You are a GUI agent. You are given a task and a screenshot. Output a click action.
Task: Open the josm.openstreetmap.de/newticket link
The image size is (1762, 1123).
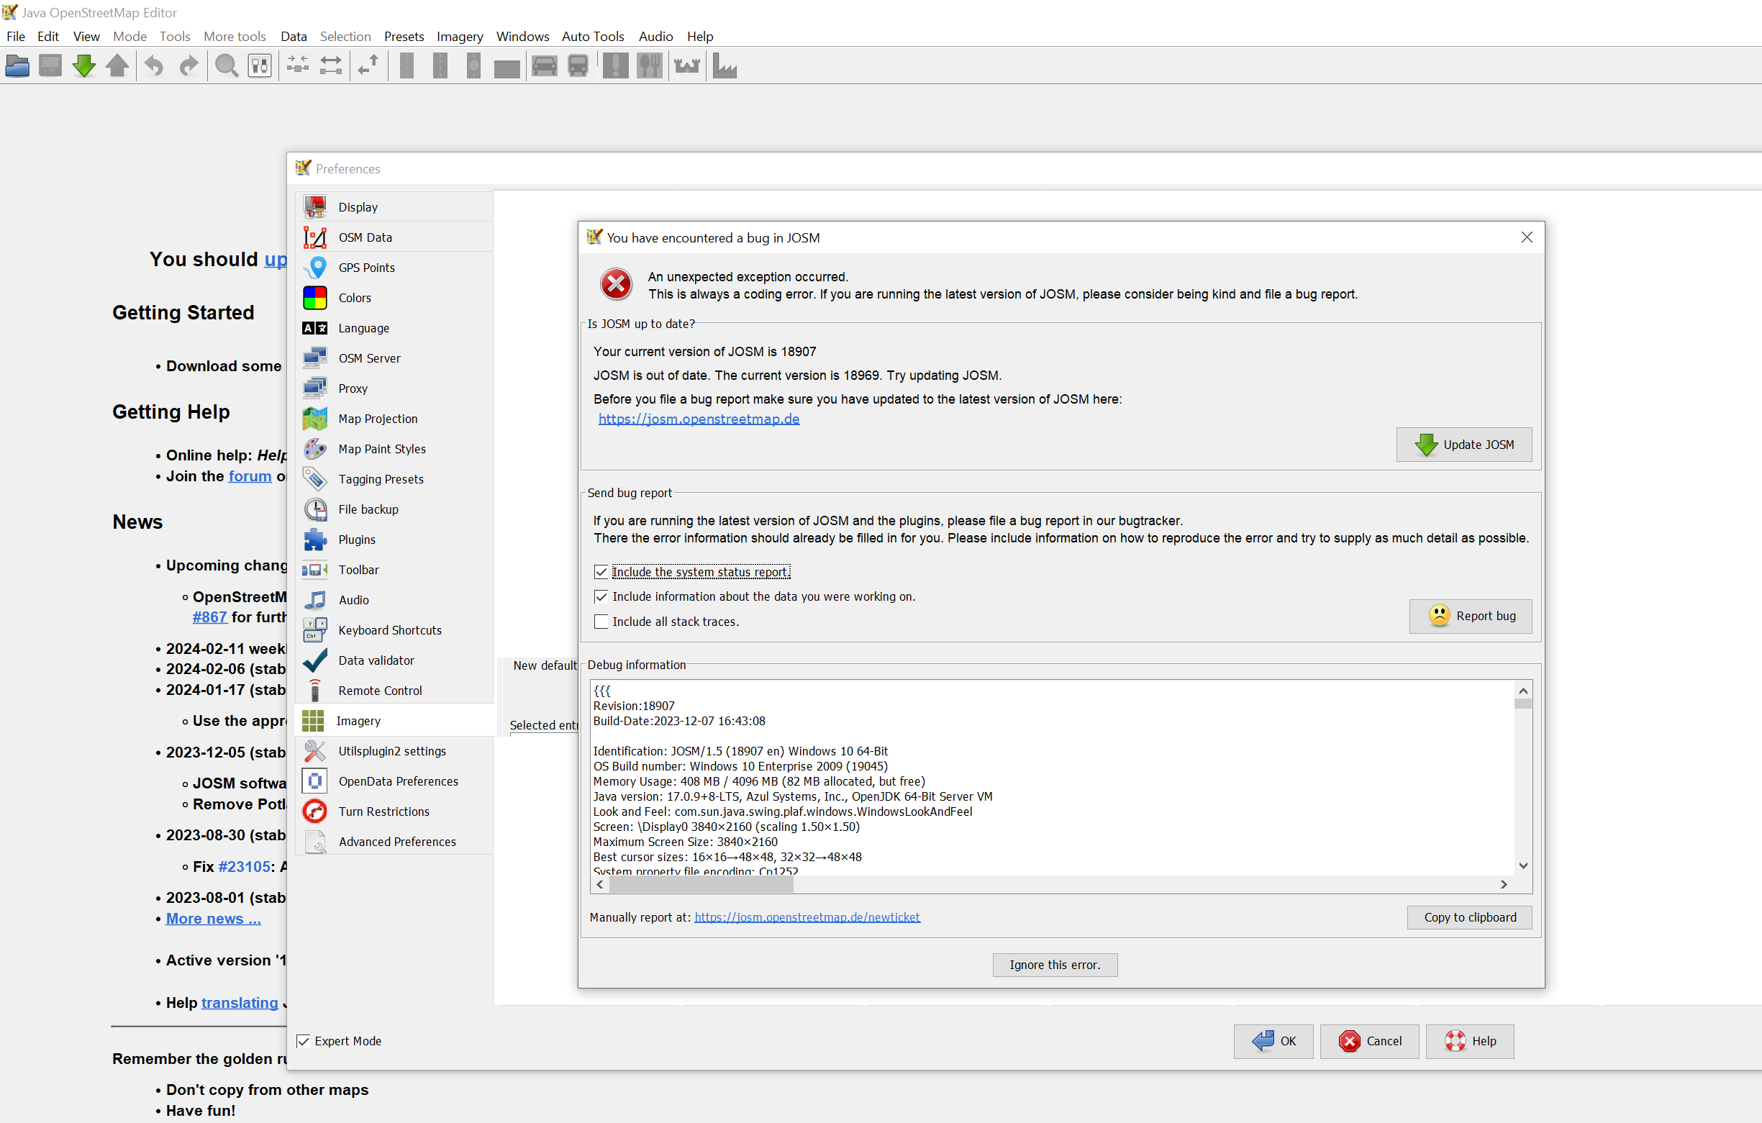click(807, 917)
